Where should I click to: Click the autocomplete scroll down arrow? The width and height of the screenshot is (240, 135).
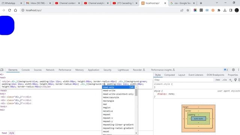(136, 133)
